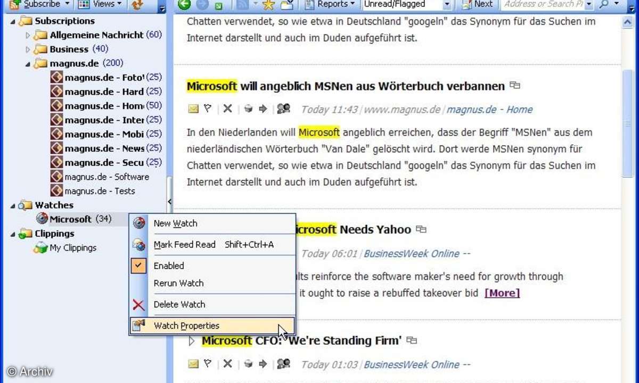
Task: Select Mark Feed Read in the context menu
Action: (x=212, y=245)
